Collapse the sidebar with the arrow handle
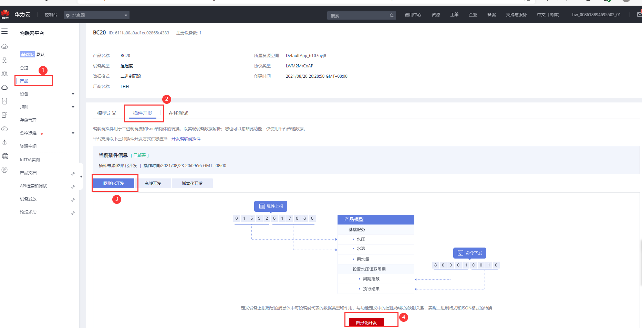Image resolution: width=642 pixels, height=328 pixels. coord(81,176)
